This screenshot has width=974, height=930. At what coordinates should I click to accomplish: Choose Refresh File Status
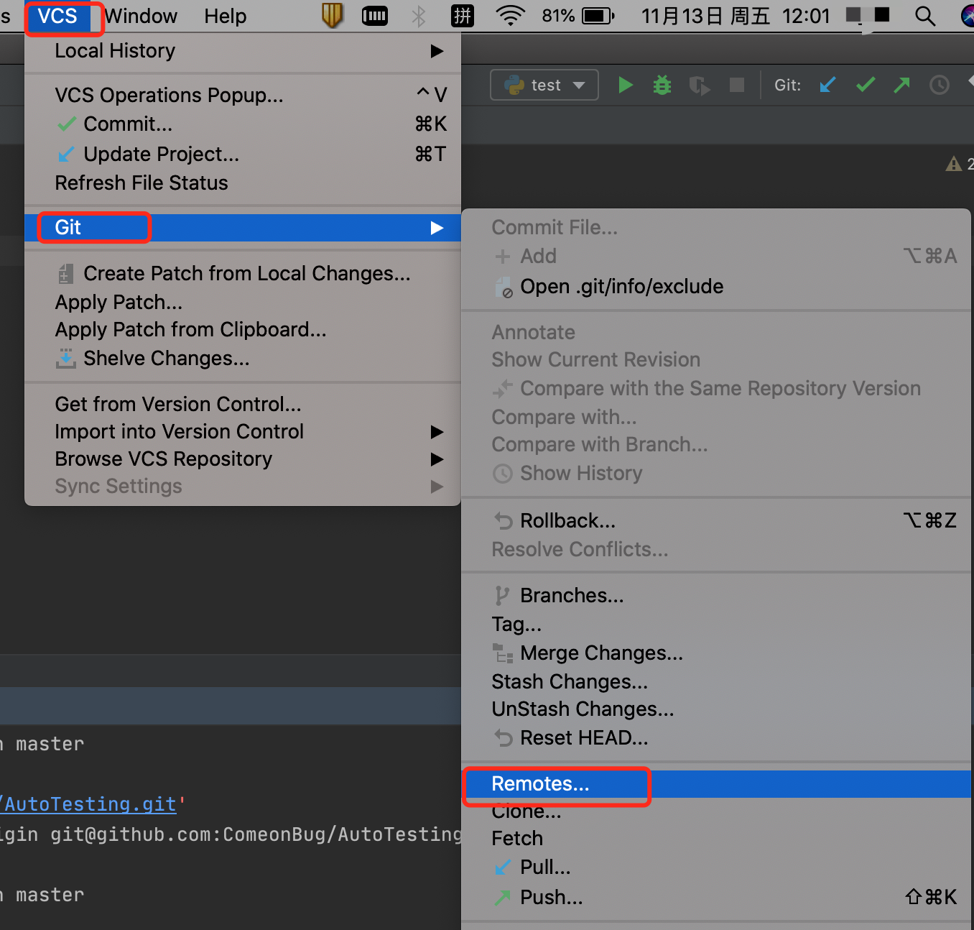point(243,183)
